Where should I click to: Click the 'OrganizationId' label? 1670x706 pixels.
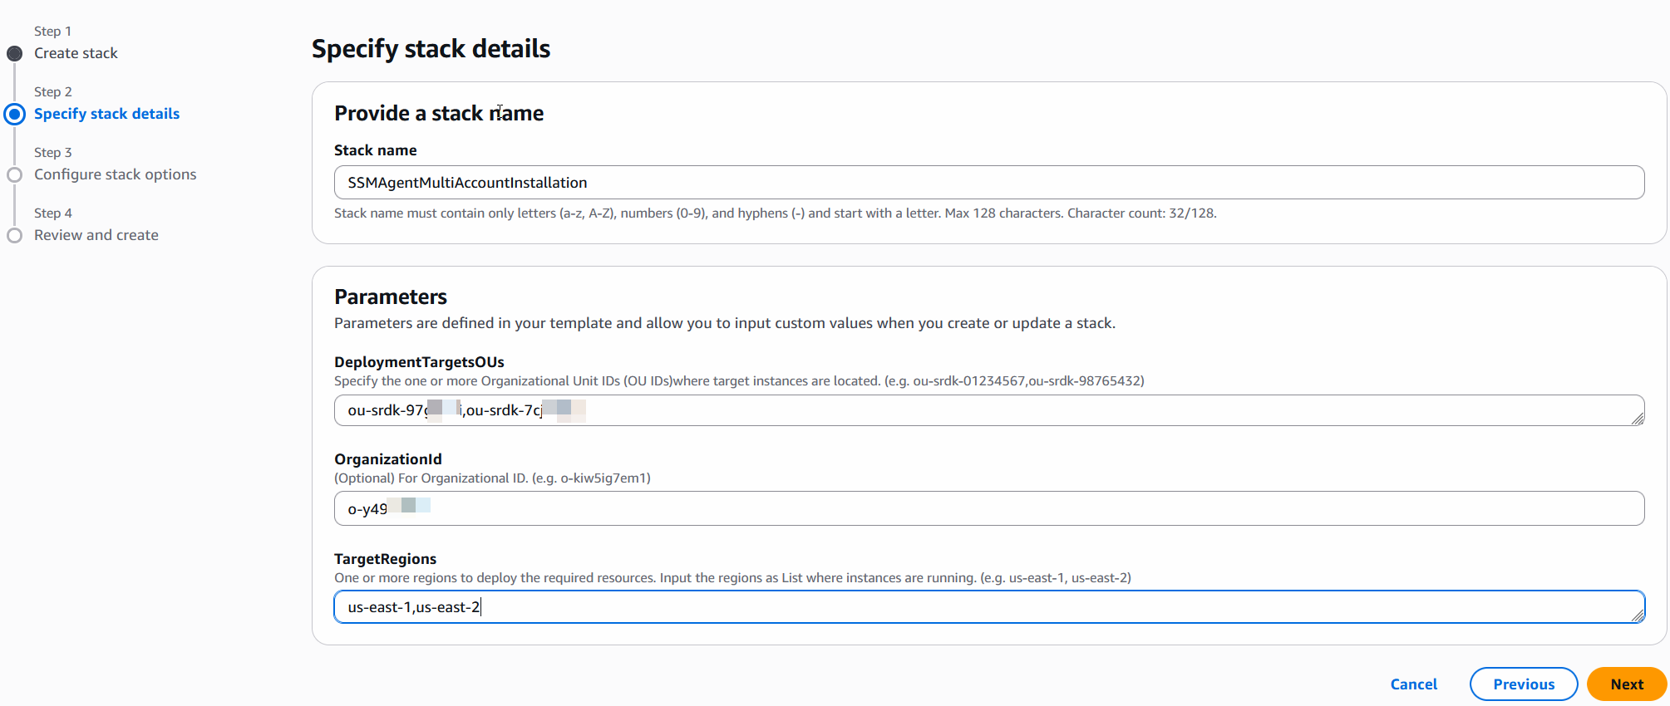point(388,459)
